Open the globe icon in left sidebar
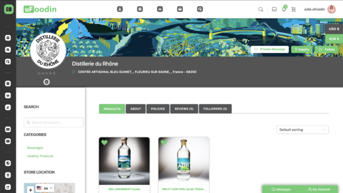Screen dimensions: 343x193 click(8, 163)
